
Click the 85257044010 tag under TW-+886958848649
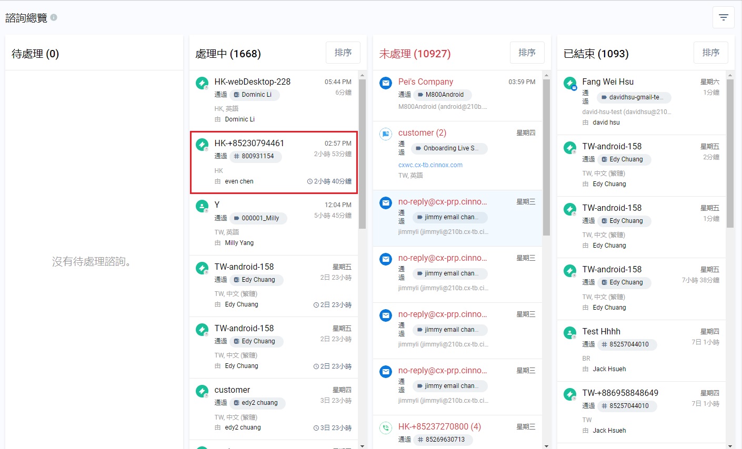[x=627, y=406]
